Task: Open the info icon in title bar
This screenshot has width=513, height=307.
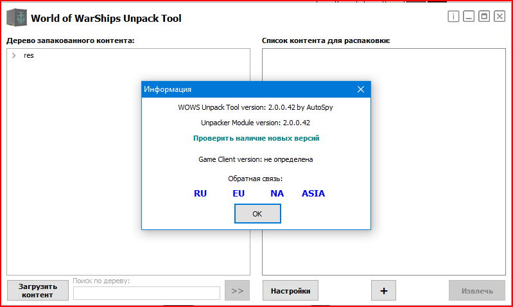Action: click(x=453, y=16)
